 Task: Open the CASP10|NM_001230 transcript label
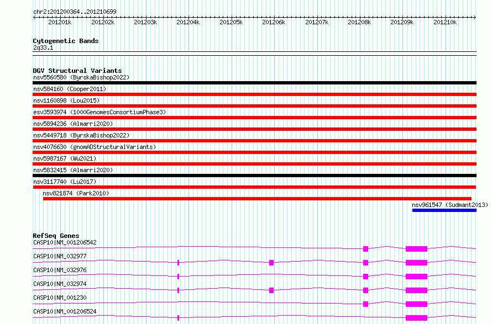[x=60, y=298]
